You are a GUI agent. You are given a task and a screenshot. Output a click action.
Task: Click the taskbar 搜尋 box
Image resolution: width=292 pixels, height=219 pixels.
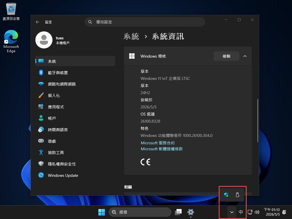point(140,212)
